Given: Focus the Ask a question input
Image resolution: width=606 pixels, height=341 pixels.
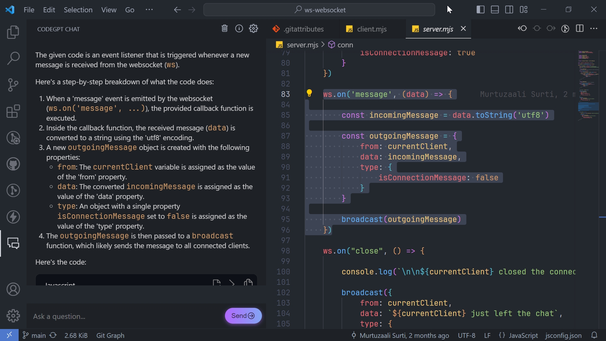Looking at the screenshot, I should 126,316.
